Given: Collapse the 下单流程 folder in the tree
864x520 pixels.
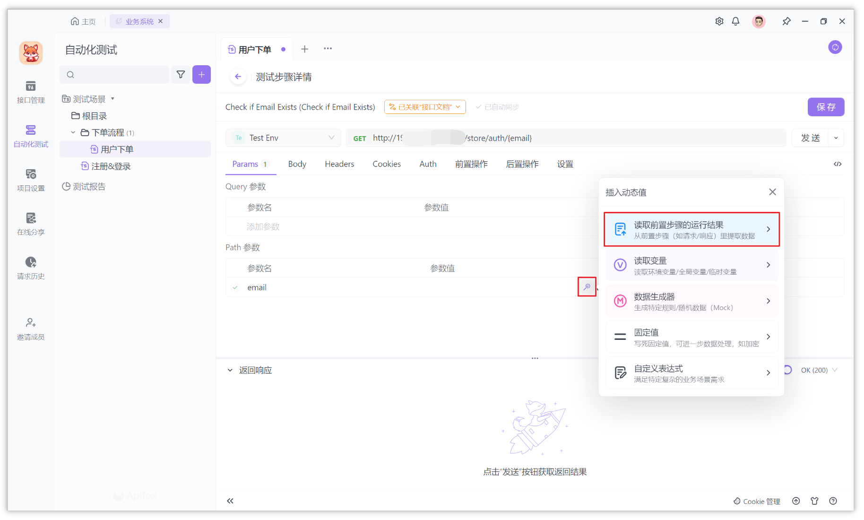Looking at the screenshot, I should (73, 132).
